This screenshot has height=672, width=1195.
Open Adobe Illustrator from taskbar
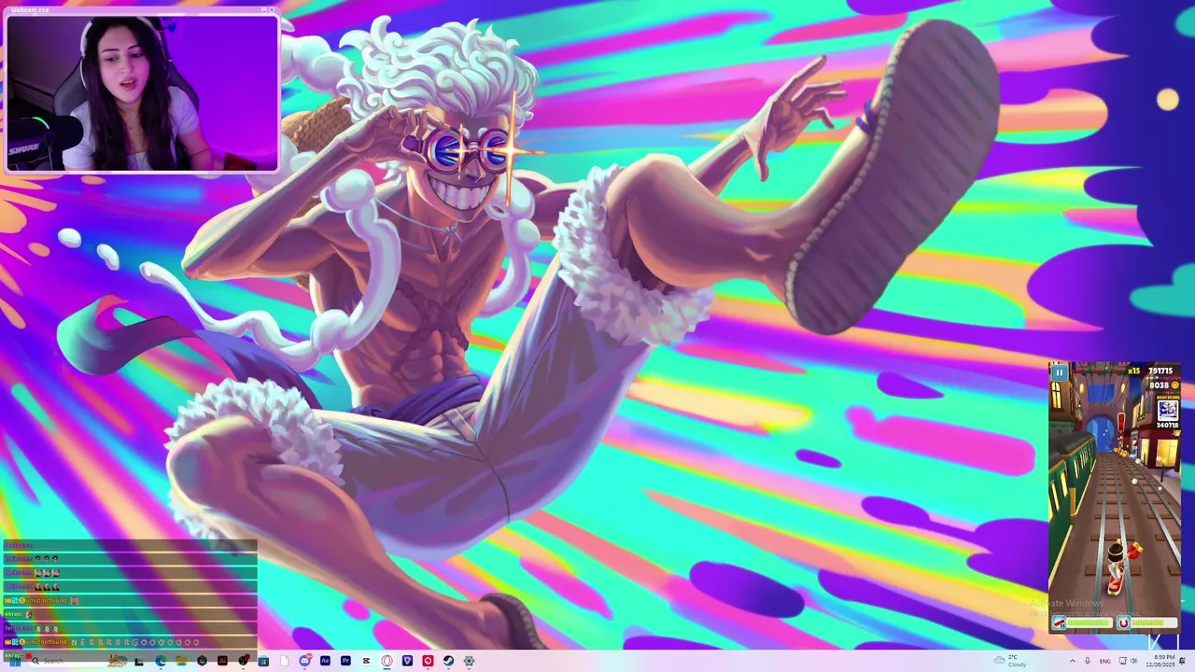[x=222, y=661]
